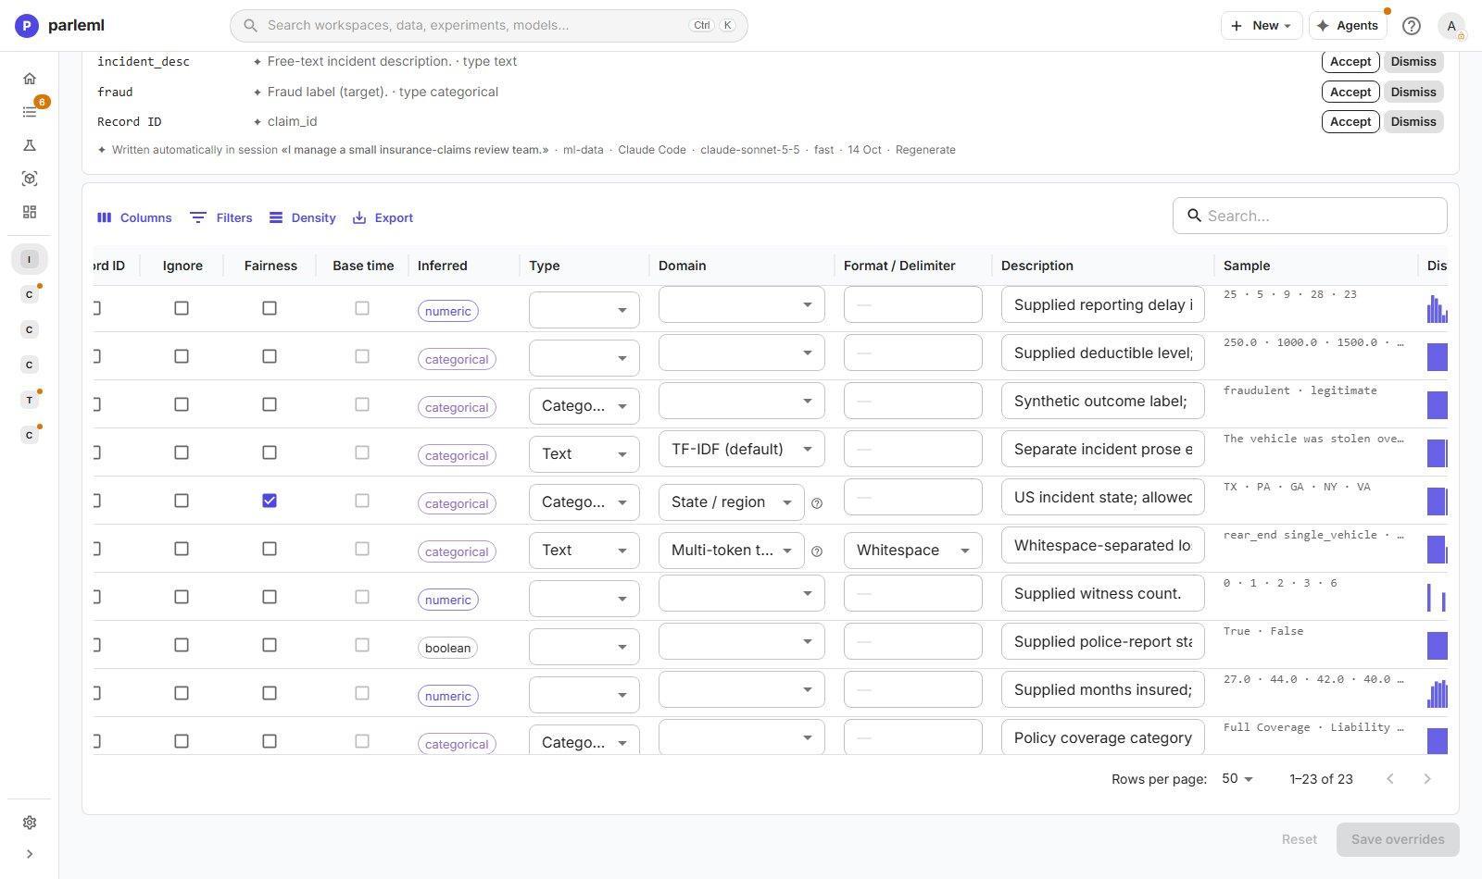
Task: Sort by the Description column header
Action: pyautogui.click(x=1037, y=266)
